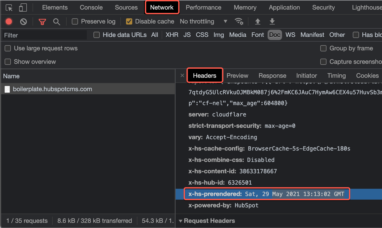Check the Hide data URLs option
Screen dimensions: 382x228
(97, 35)
